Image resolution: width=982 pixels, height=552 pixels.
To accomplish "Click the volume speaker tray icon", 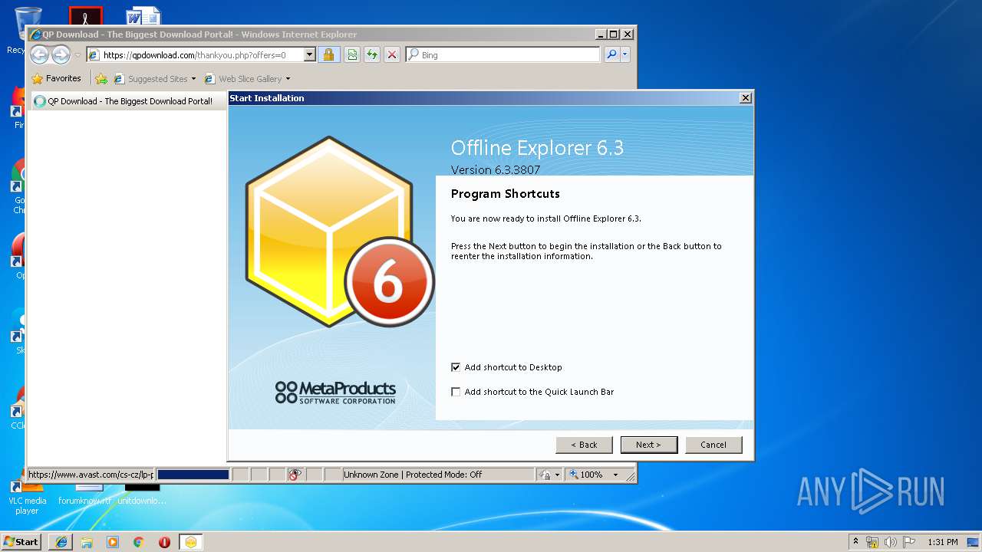I will tap(891, 542).
